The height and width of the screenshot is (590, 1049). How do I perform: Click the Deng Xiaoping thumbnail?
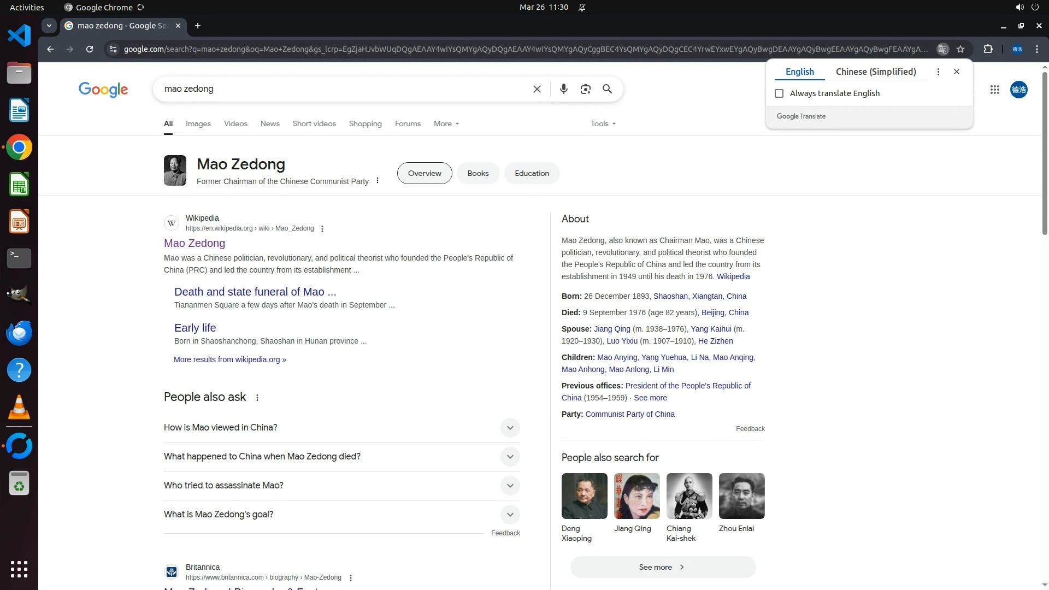pyautogui.click(x=584, y=496)
